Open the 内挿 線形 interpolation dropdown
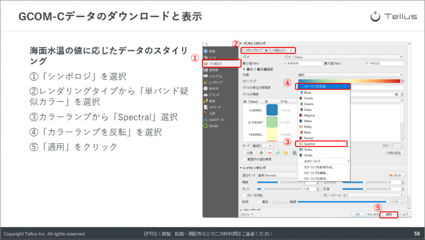The height and width of the screenshot is (240, 425). (x=351, y=75)
